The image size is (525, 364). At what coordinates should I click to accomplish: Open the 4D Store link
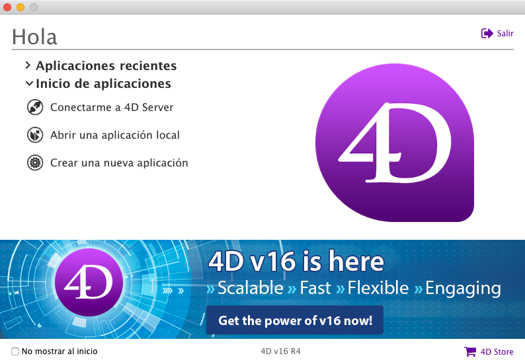pyautogui.click(x=497, y=352)
